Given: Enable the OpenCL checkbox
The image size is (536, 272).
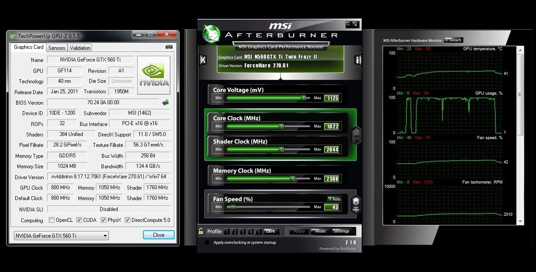Looking at the screenshot, I should (52, 220).
